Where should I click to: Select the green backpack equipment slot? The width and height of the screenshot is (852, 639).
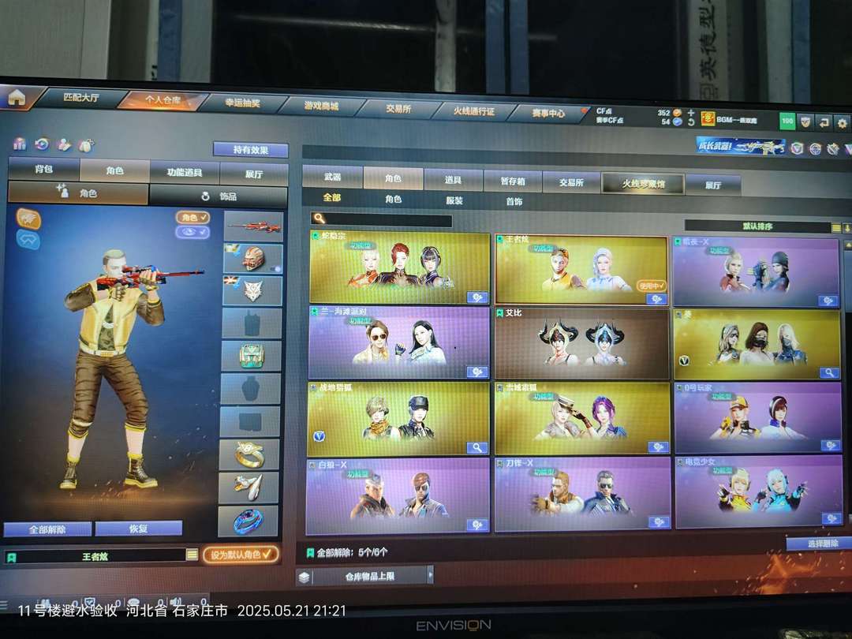coord(251,356)
